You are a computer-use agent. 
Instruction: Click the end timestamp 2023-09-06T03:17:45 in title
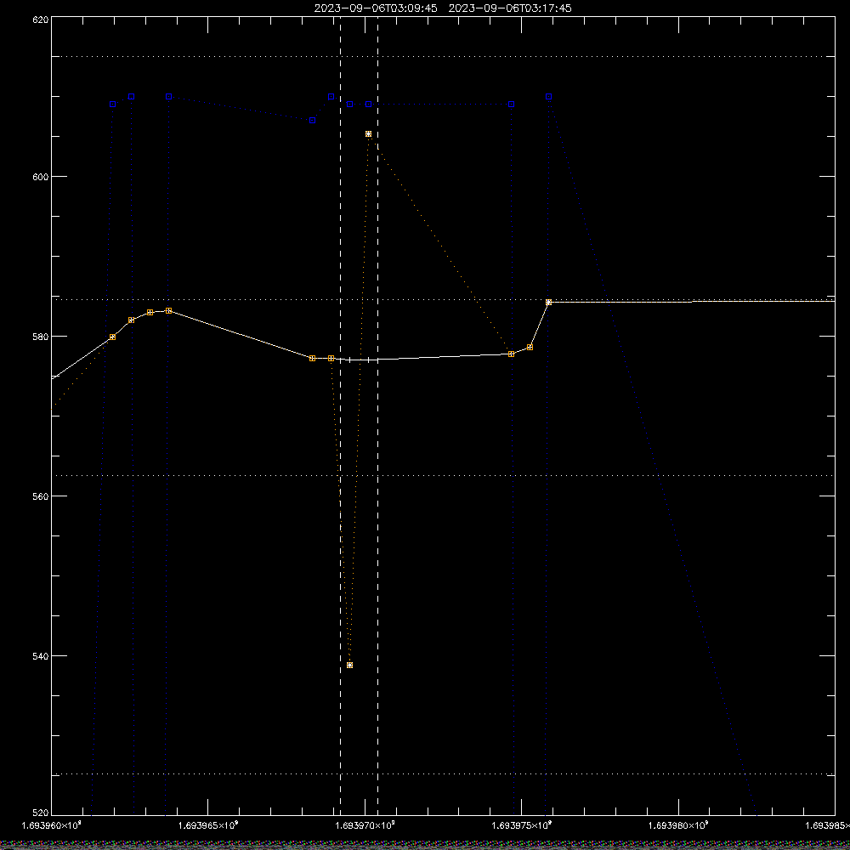(x=510, y=8)
